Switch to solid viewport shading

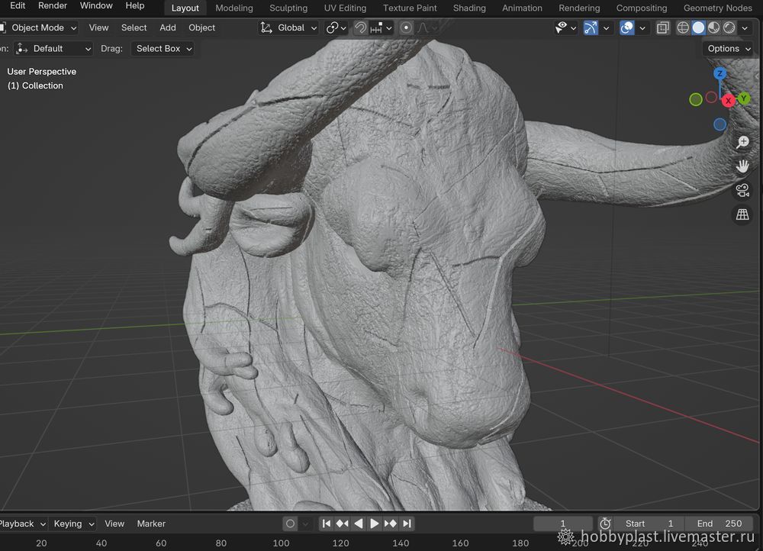click(x=698, y=27)
